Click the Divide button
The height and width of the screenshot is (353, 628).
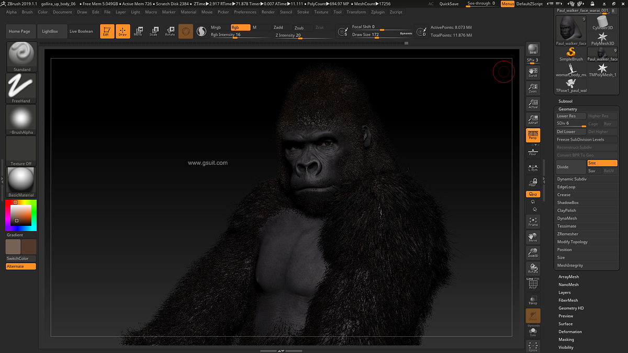(571, 167)
